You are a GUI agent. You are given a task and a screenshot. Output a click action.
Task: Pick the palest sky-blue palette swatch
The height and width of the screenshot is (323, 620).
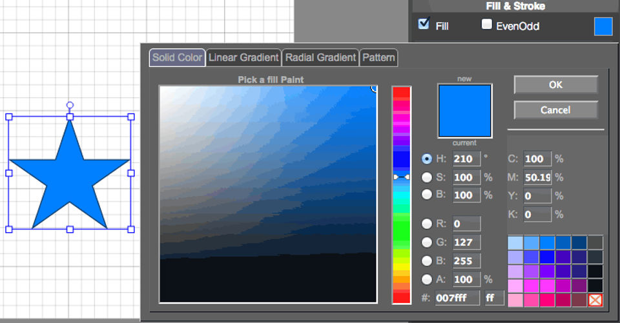pyautogui.click(x=515, y=243)
